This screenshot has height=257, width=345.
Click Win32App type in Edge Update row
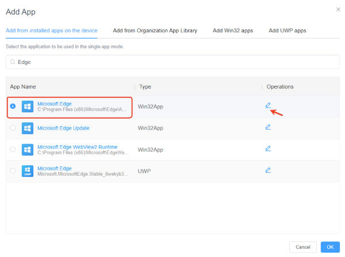(x=150, y=128)
